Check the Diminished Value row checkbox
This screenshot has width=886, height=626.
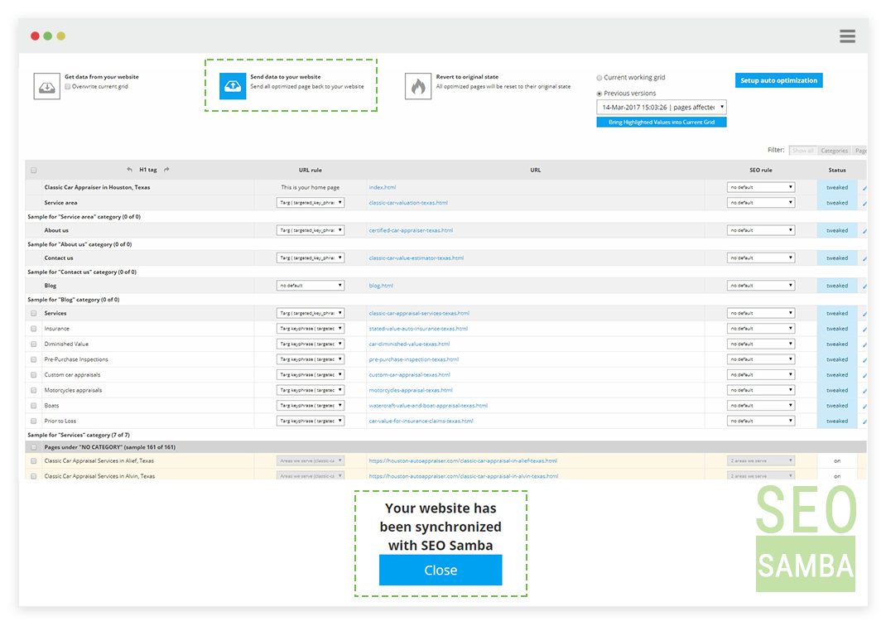tap(34, 344)
